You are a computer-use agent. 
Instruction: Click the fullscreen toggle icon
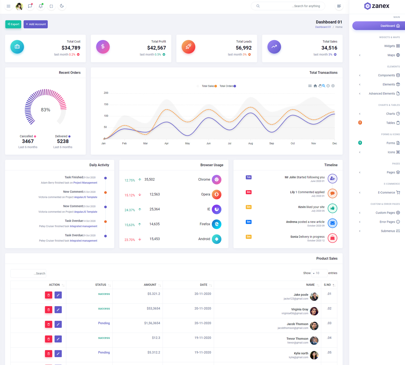point(51,6)
